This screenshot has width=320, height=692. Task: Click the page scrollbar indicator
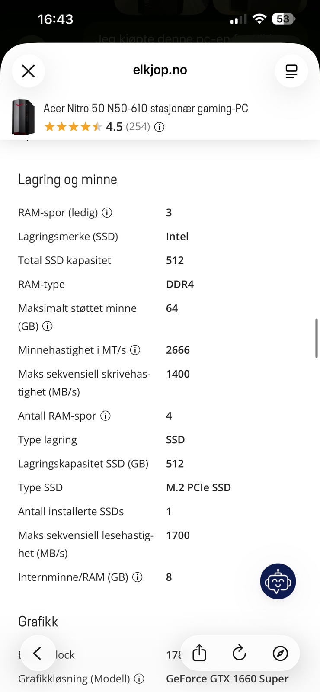point(317,338)
